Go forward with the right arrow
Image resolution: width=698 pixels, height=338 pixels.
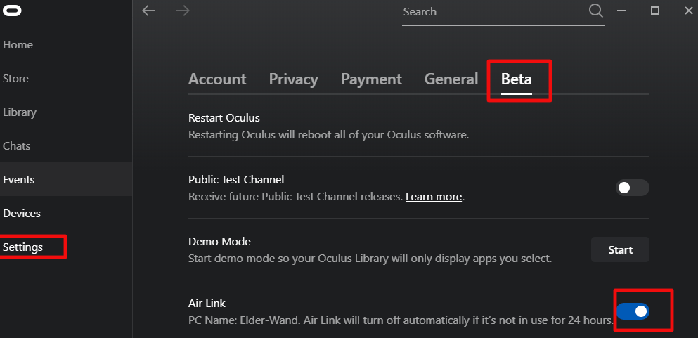click(183, 11)
